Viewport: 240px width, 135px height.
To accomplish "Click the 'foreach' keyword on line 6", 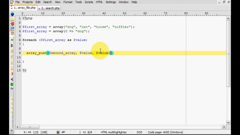I will [30, 40].
